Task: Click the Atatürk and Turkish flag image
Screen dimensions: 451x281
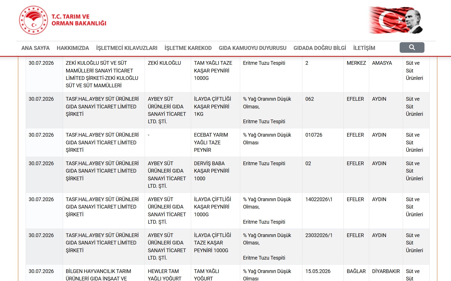Action: (x=396, y=20)
